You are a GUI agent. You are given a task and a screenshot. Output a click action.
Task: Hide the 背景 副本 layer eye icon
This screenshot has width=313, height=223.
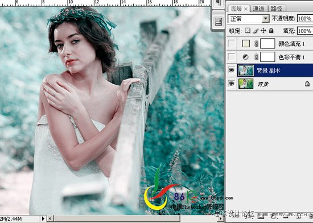tap(232, 70)
